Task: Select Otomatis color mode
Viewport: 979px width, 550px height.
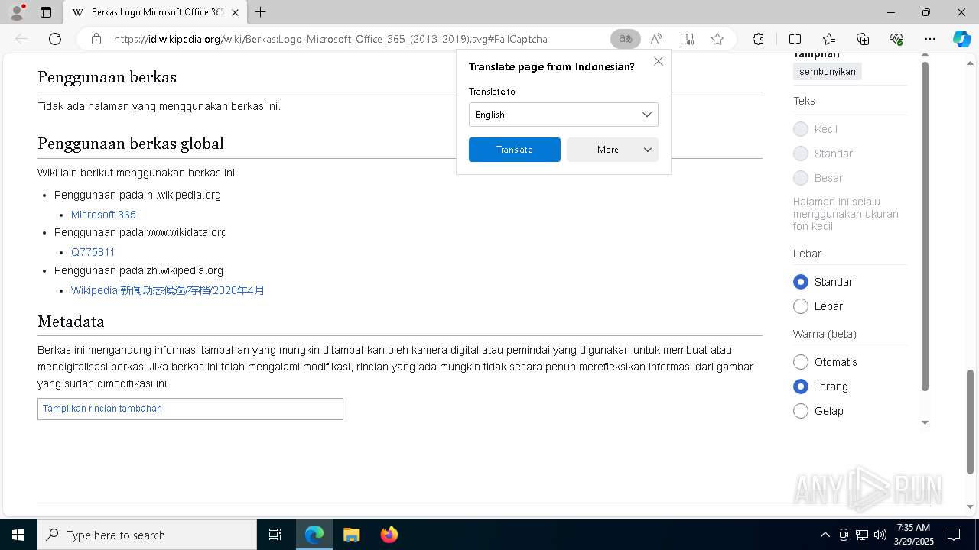Action: (x=801, y=362)
